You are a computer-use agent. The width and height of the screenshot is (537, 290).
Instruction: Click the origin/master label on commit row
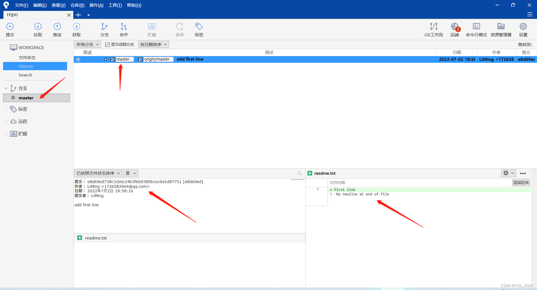point(155,59)
